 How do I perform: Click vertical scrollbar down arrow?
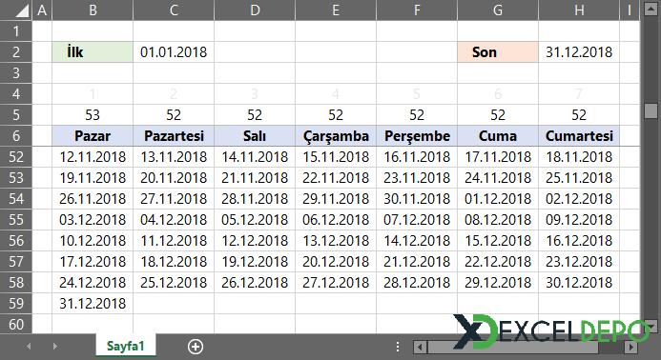pos(651,327)
